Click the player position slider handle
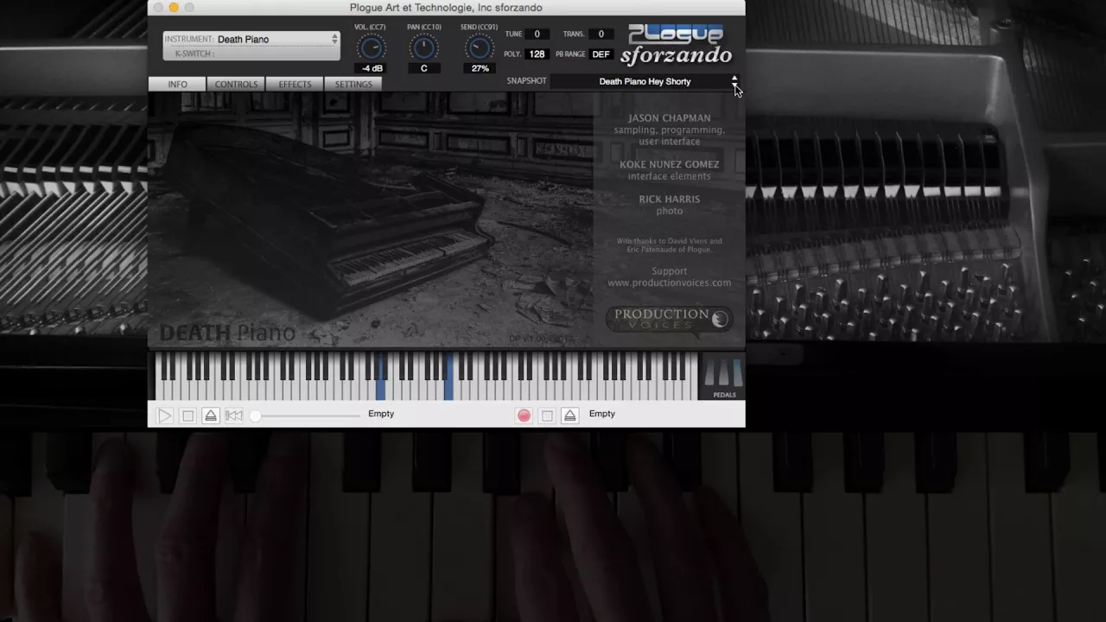This screenshot has width=1106, height=622. click(256, 416)
